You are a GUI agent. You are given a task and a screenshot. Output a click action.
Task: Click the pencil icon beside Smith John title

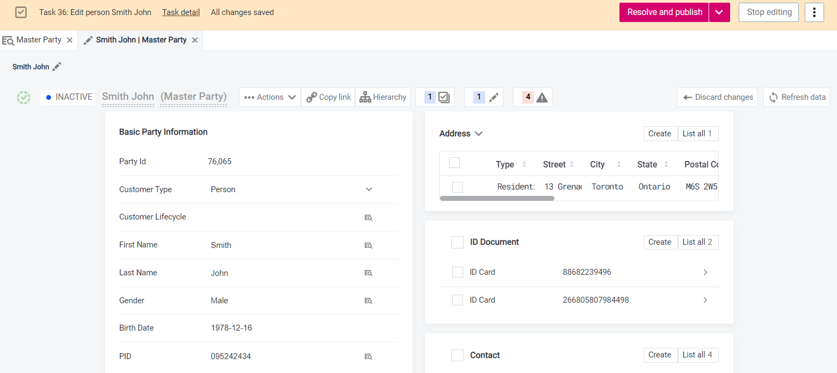[57, 67]
